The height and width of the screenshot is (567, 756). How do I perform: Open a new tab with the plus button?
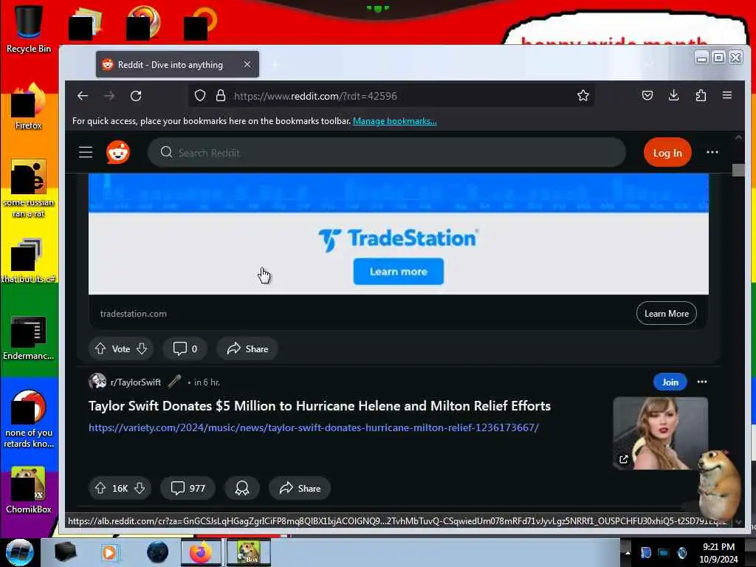coord(275,64)
